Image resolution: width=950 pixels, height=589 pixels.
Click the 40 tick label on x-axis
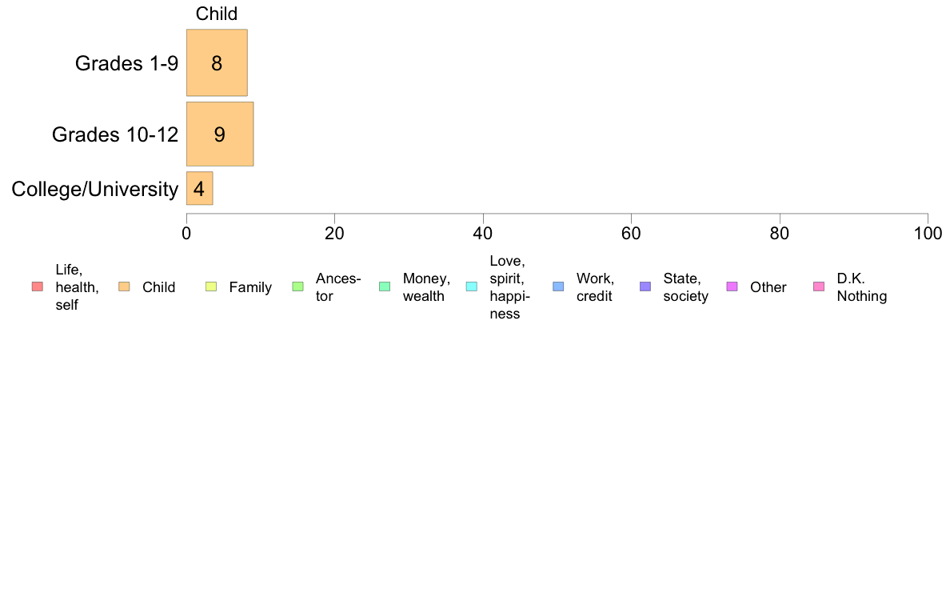483,233
